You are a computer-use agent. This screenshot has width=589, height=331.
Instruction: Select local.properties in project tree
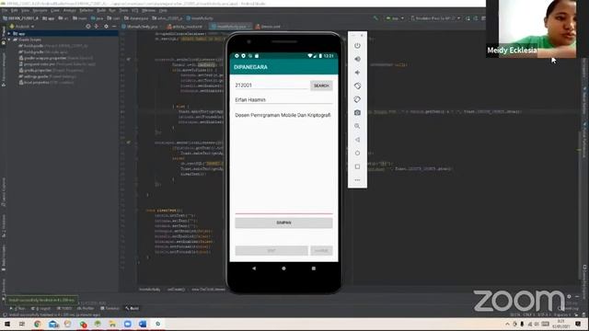point(47,83)
